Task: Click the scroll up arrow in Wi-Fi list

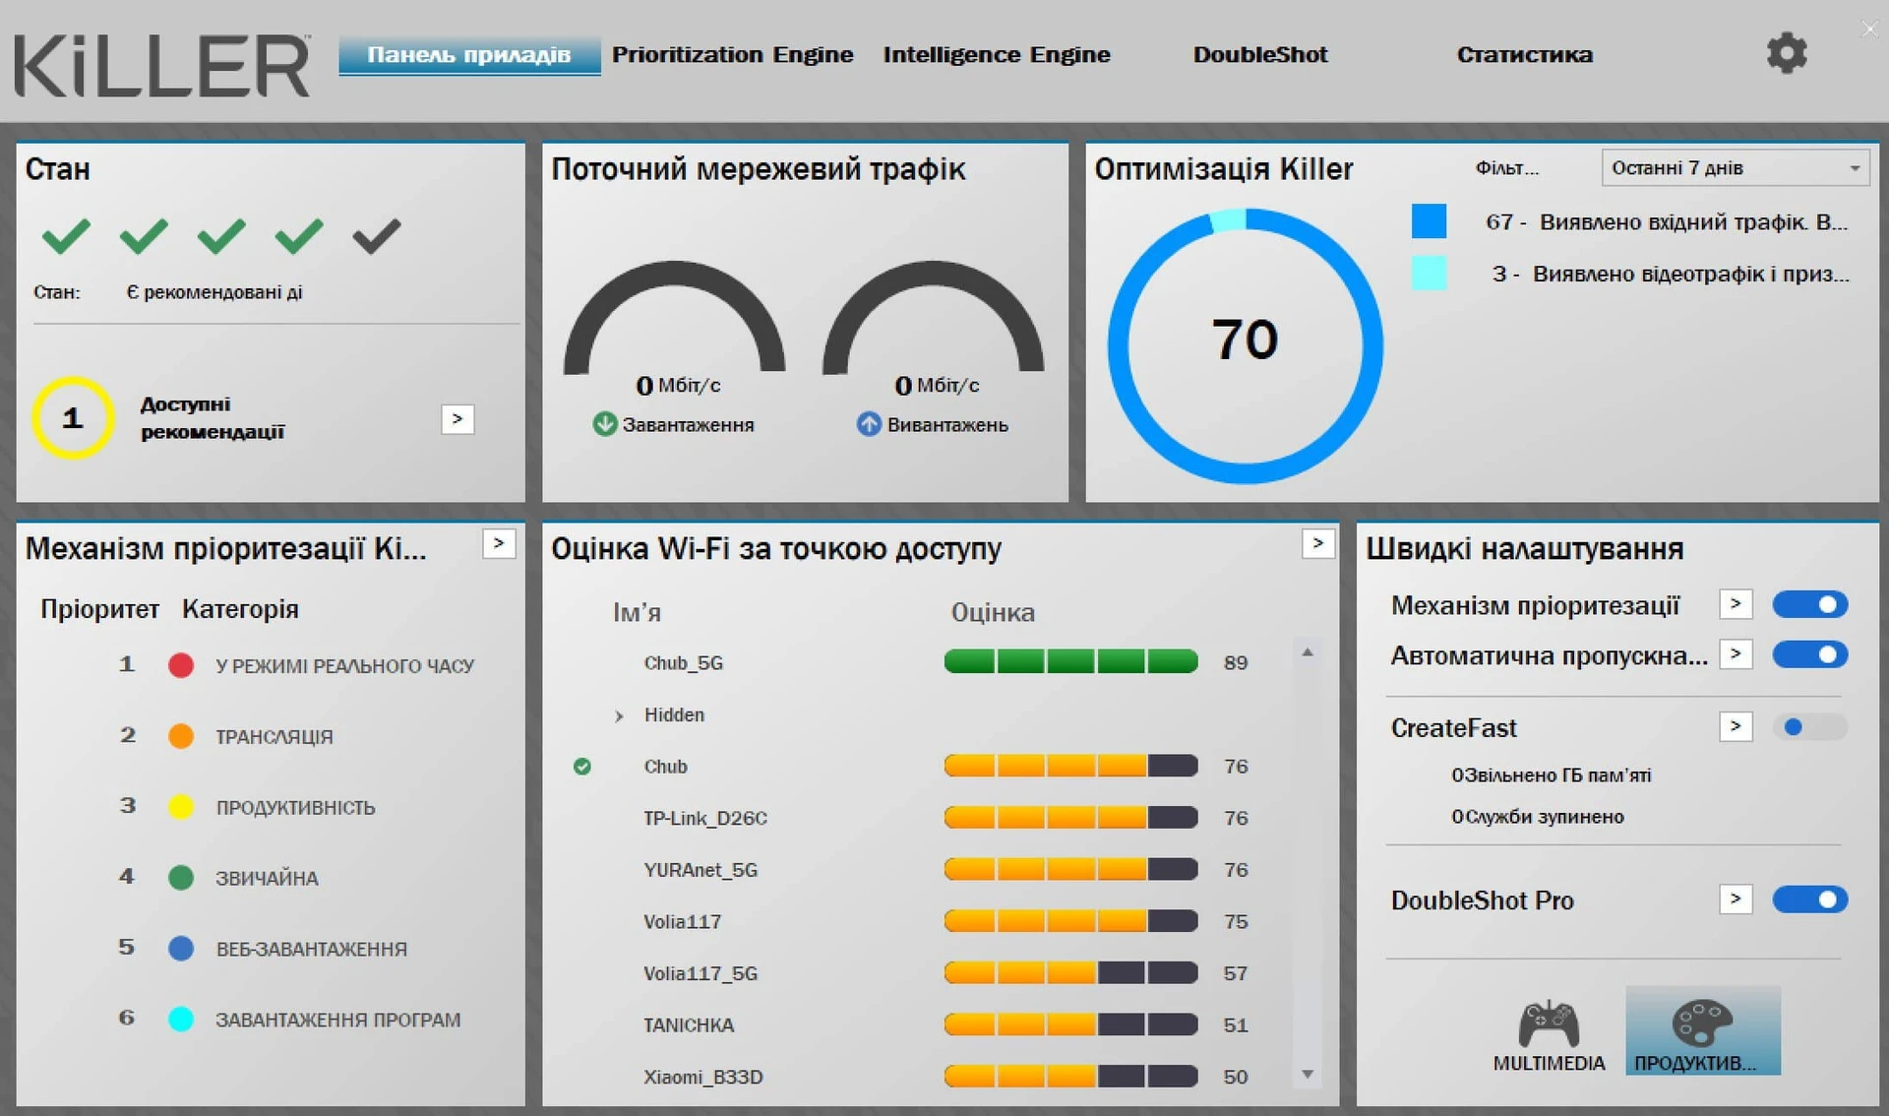Action: [x=1308, y=652]
